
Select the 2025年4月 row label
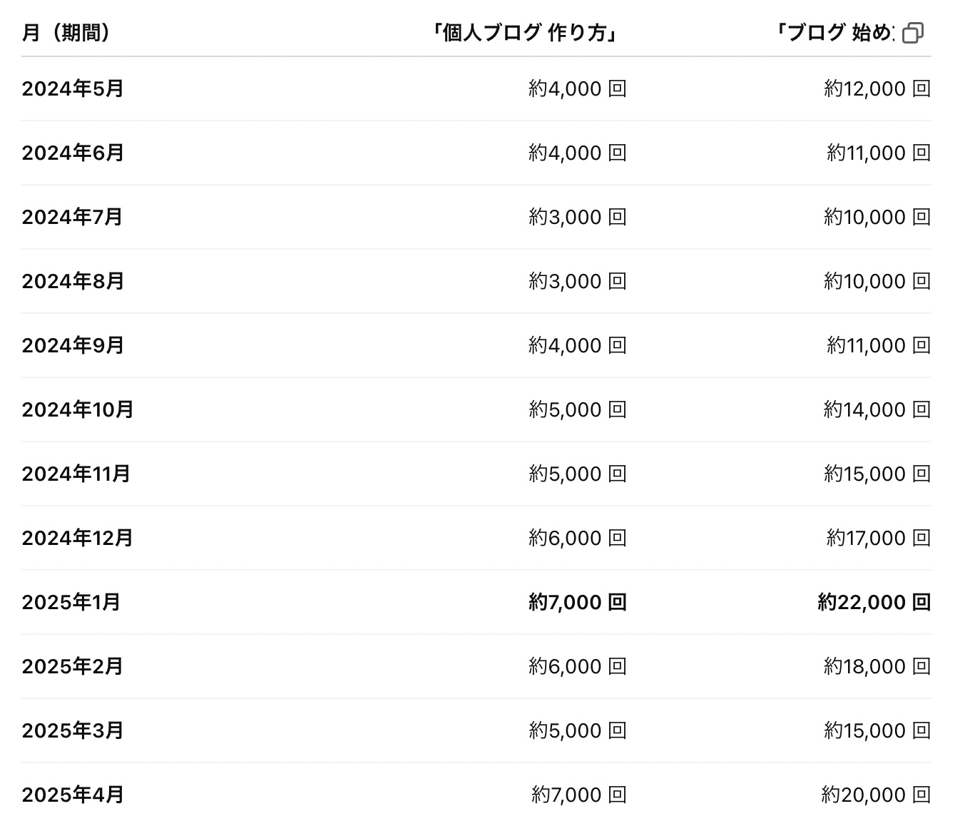point(73,795)
